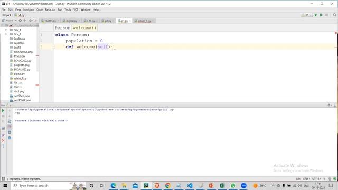Click the Stop square in top toolbar
Image resolution: width=338 pixels, height=190 pixels.
pyautogui.click(x=327, y=15)
